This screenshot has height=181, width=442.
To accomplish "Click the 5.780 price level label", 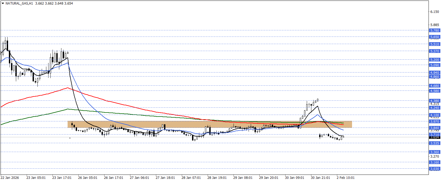I will (434, 31).
